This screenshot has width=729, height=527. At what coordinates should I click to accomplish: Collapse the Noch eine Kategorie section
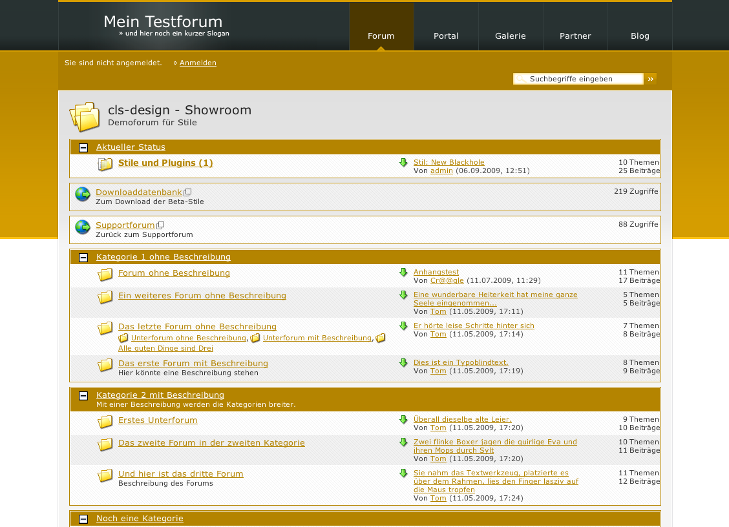(x=83, y=519)
